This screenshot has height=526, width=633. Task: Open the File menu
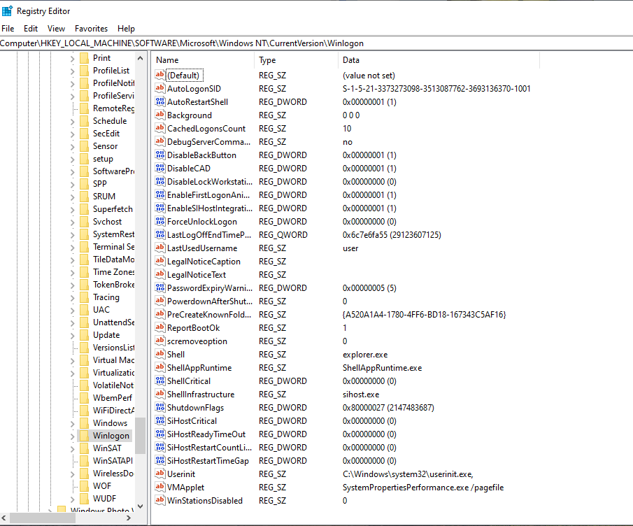point(8,29)
